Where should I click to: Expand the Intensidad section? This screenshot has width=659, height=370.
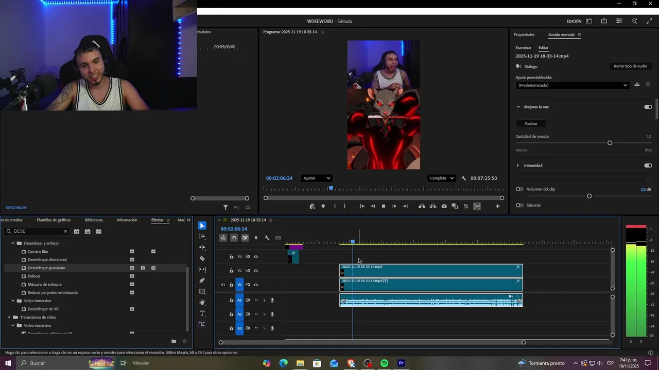click(518, 165)
